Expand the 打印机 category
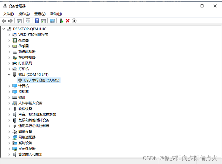 pyautogui.click(x=9, y=69)
